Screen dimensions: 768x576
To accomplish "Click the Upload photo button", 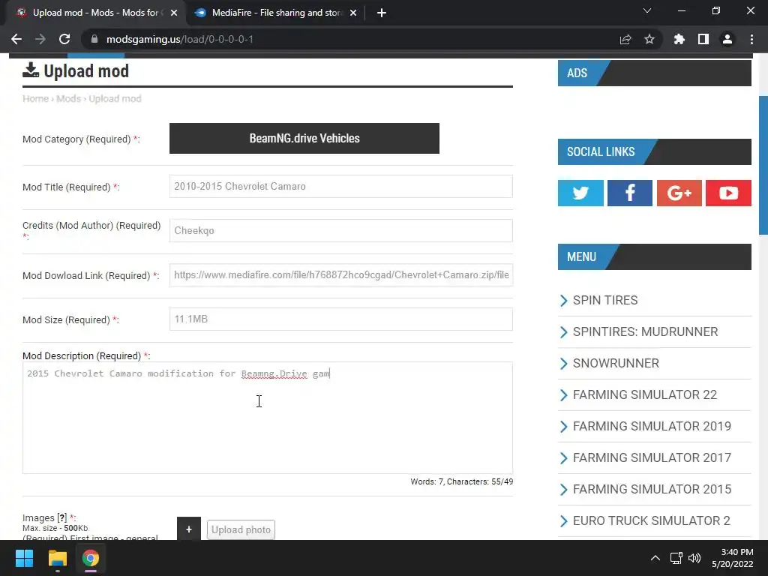I will (x=241, y=529).
